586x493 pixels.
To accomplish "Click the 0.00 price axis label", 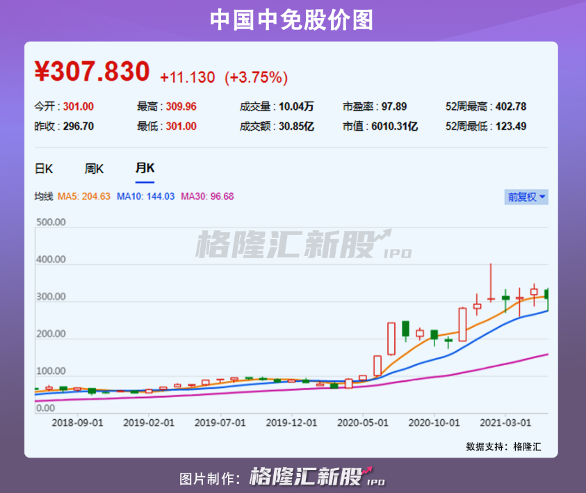I will 46,408.
